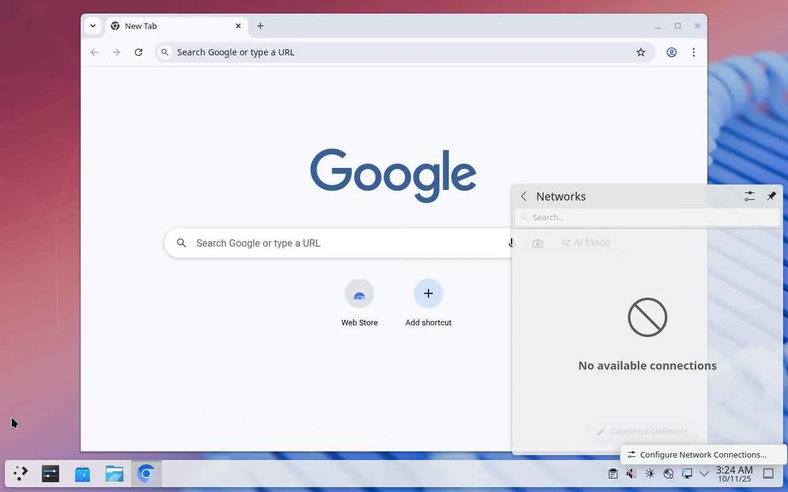The width and height of the screenshot is (788, 492).
Task: Open the clipboard tray icon
Action: (x=613, y=474)
